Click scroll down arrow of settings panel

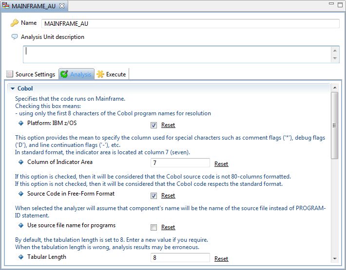pyautogui.click(x=334, y=258)
